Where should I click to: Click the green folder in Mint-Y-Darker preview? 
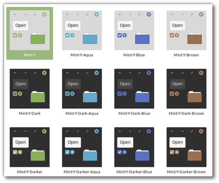point(38,155)
